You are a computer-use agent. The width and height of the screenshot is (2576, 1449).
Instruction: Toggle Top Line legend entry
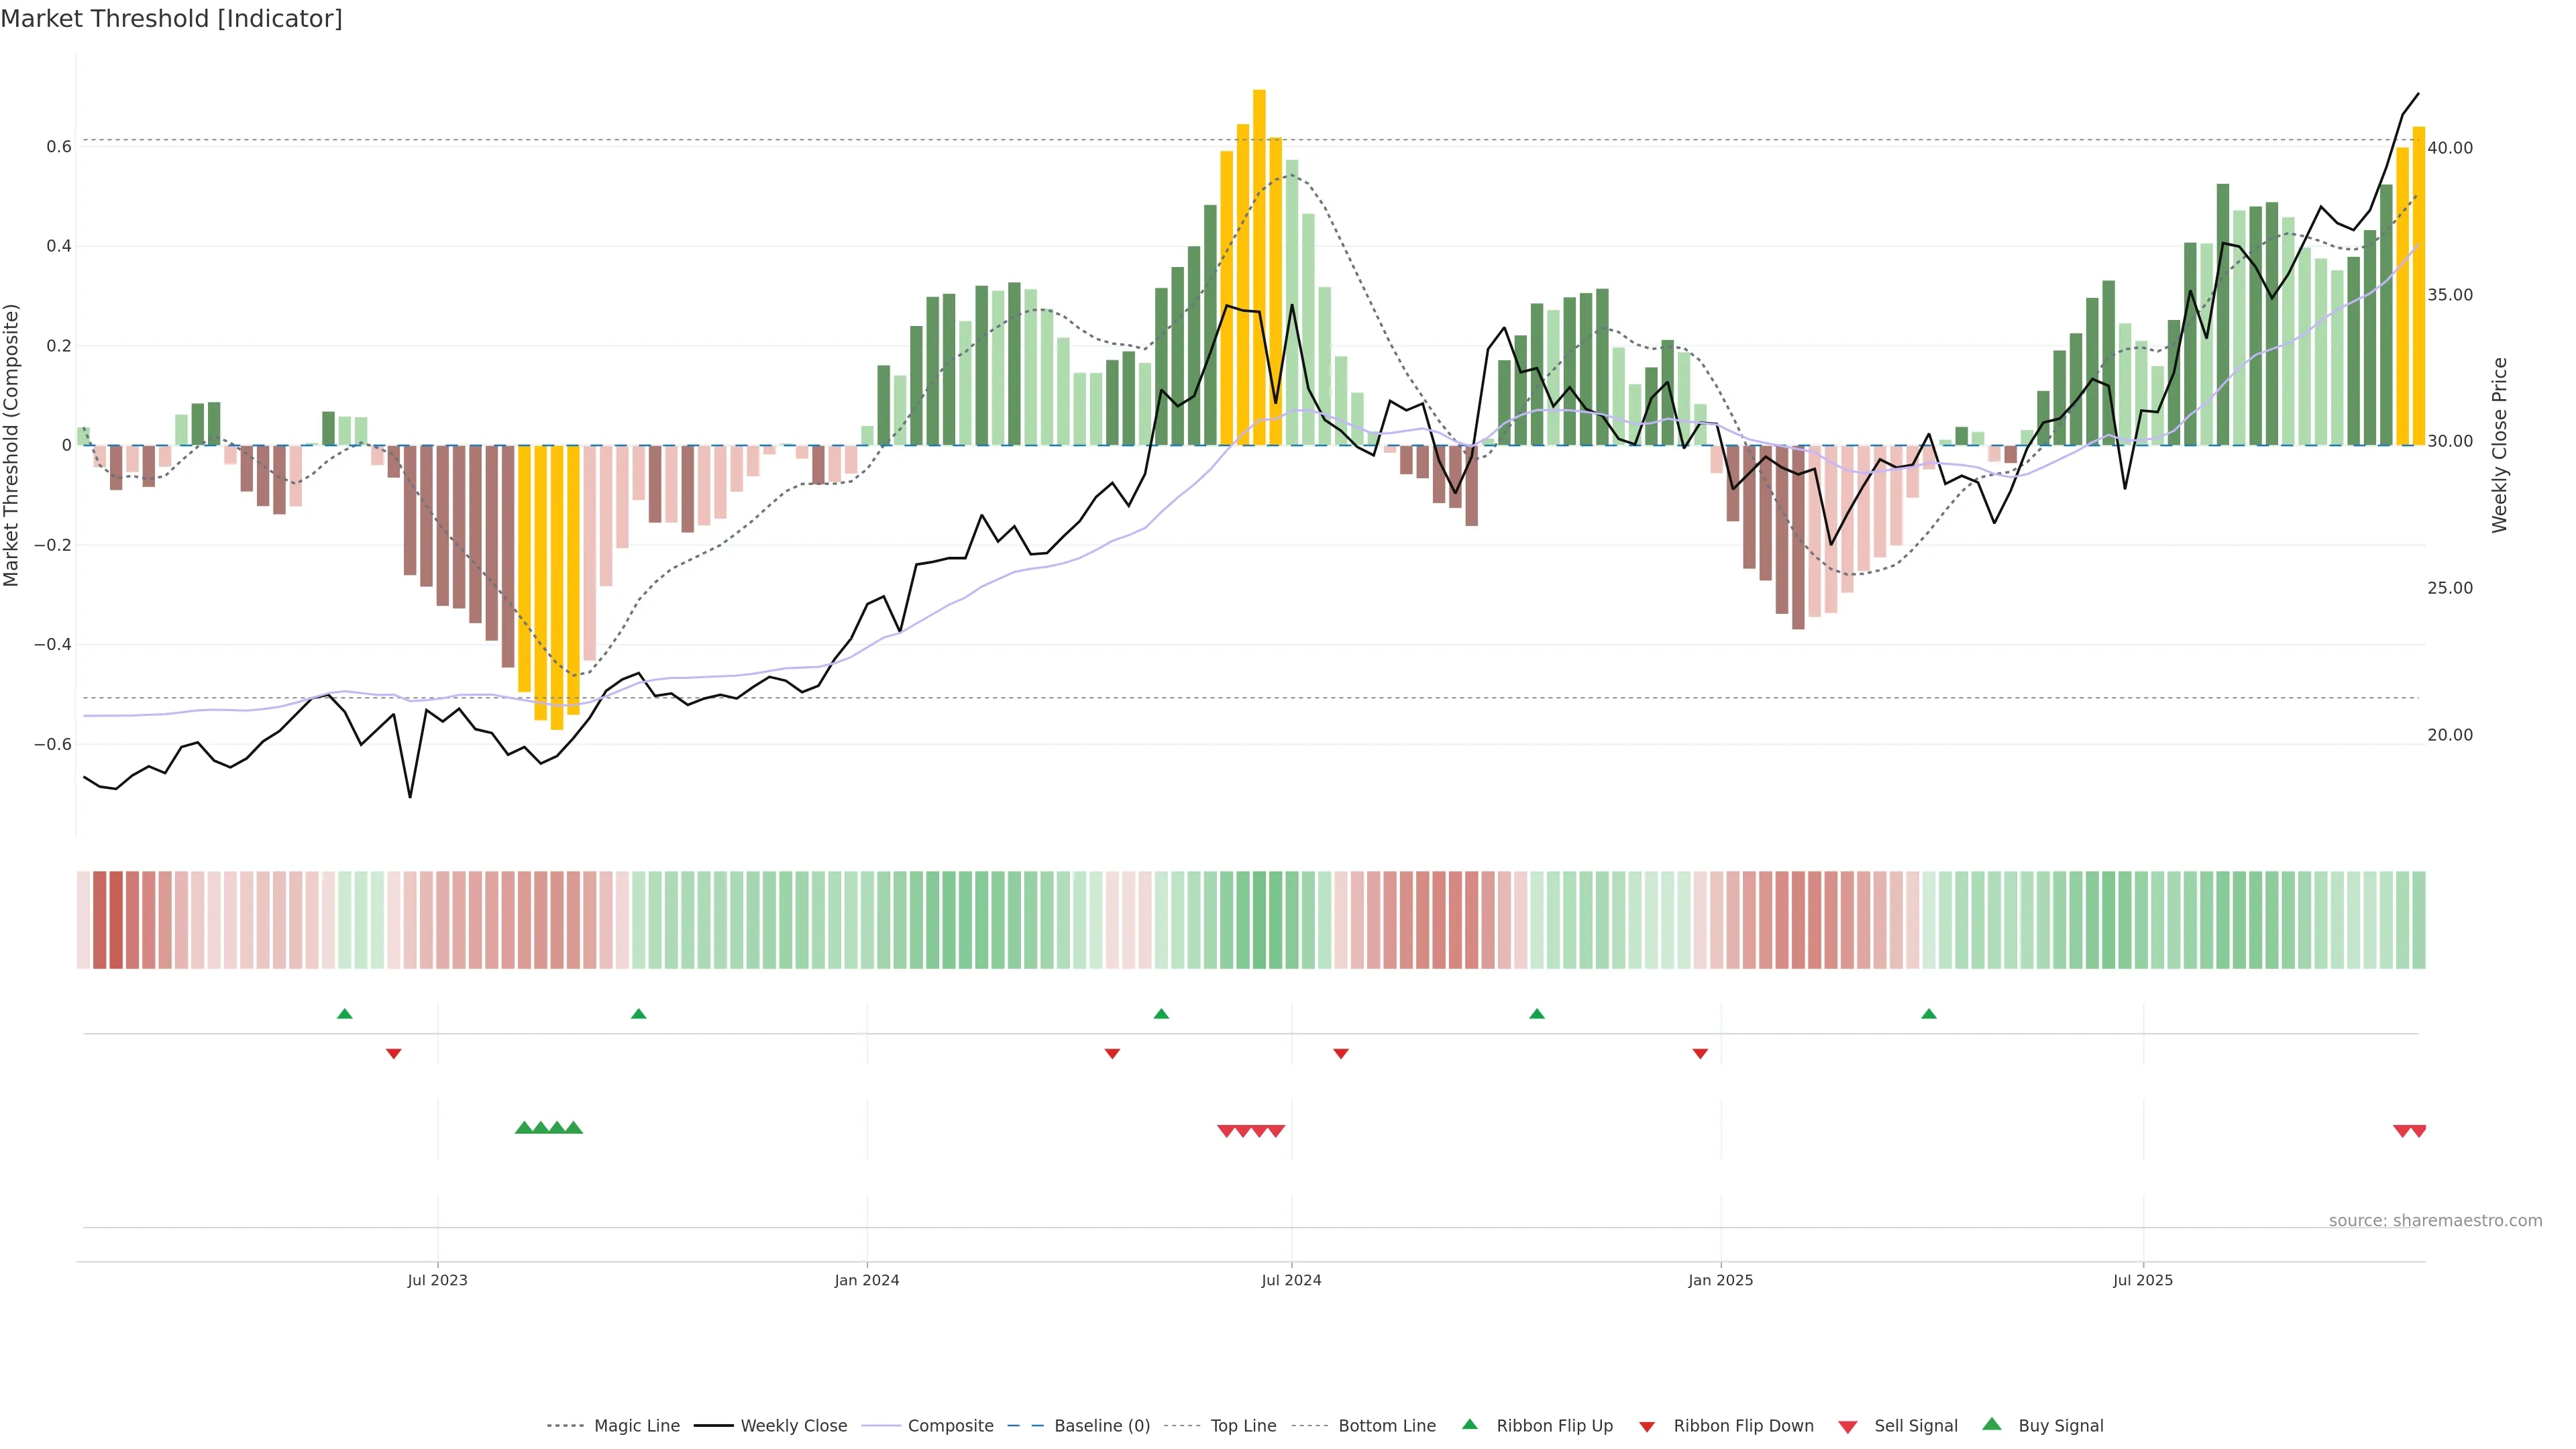click(x=1243, y=1426)
